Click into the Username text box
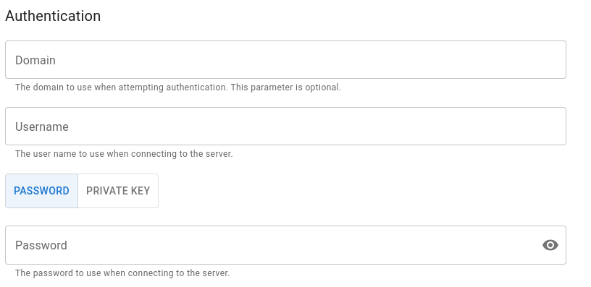The height and width of the screenshot is (287, 591). click(x=285, y=127)
